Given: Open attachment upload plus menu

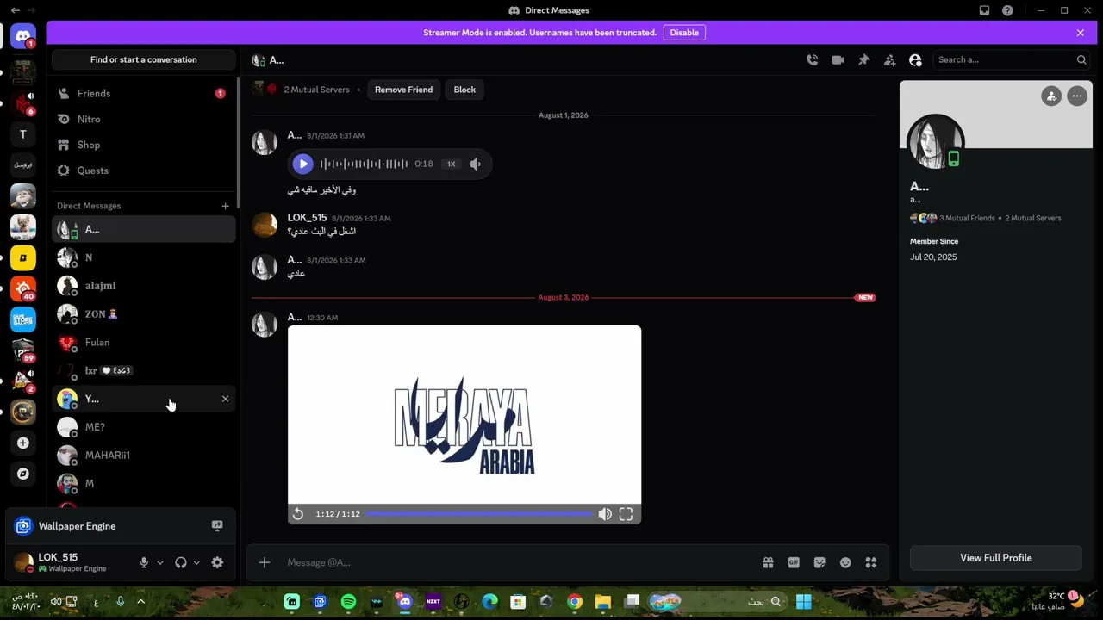Looking at the screenshot, I should tap(265, 562).
